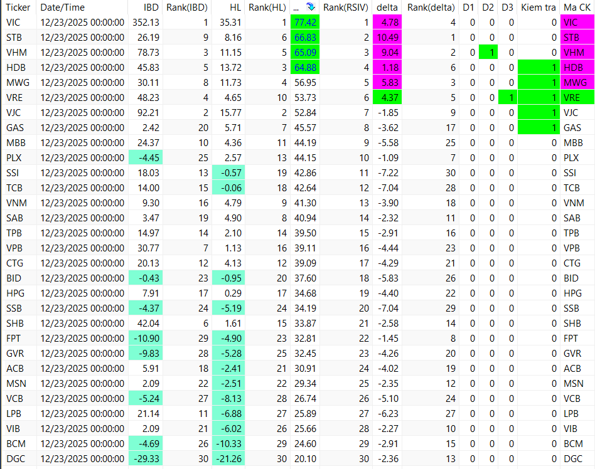
Task: Select the Date/Time cell in BID row
Action: [x=82, y=278]
